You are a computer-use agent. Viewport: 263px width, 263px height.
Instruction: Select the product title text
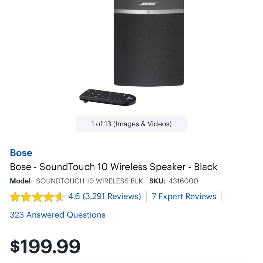113,167
